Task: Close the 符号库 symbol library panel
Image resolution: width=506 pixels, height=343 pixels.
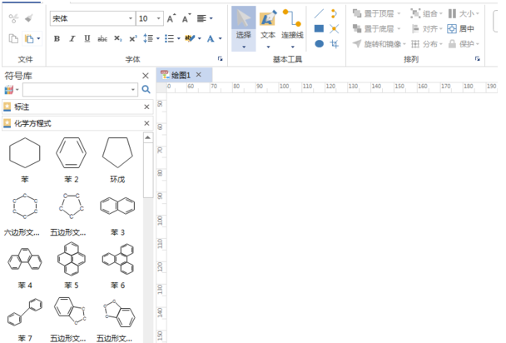Action: [x=146, y=76]
